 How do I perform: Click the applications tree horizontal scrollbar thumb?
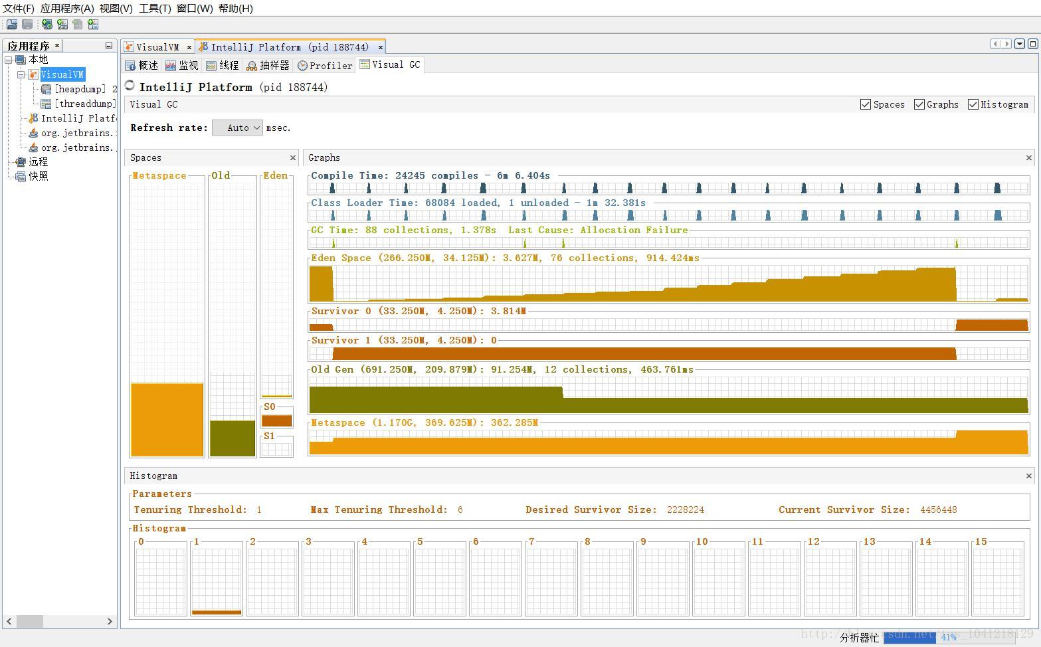tap(30, 621)
